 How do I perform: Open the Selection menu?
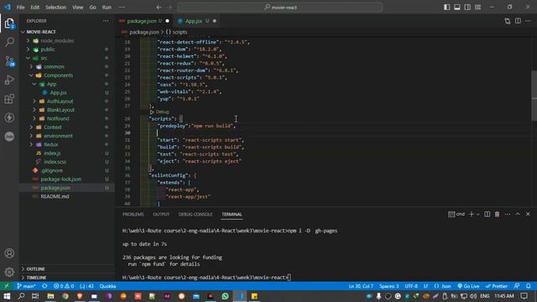tap(55, 8)
